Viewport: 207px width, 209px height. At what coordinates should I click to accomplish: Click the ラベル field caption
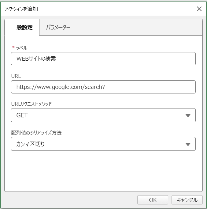(x=21, y=48)
